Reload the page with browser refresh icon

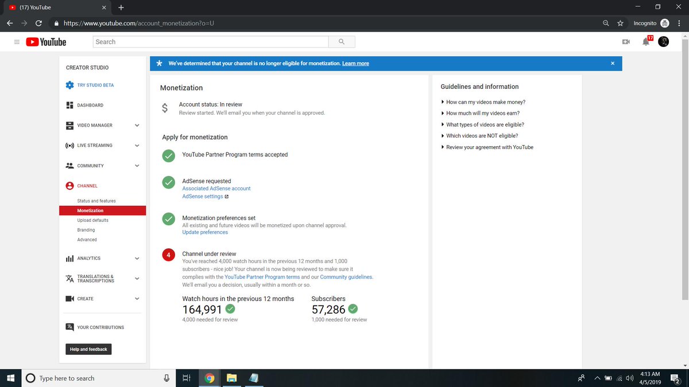click(x=38, y=24)
